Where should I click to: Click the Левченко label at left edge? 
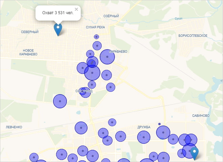pos(14,127)
